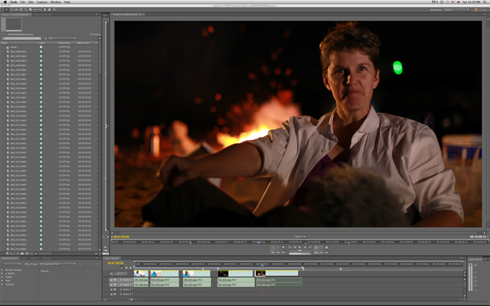Click the speaker icon on Audio 1 track
This screenshot has width=490, height=306.
click(111, 280)
